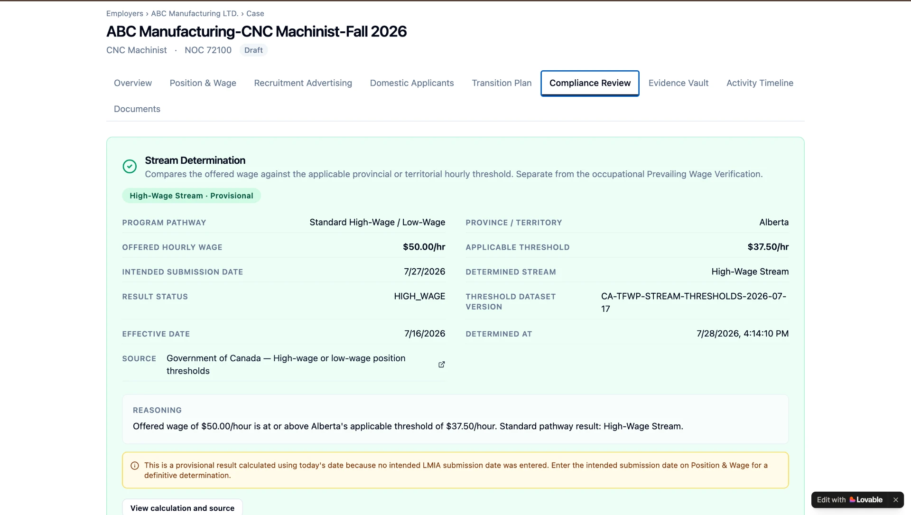911x515 pixels.
Task: Click the info icon in provisional warning
Action: tap(135, 466)
